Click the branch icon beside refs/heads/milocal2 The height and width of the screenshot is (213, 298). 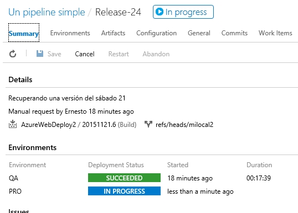click(x=148, y=124)
